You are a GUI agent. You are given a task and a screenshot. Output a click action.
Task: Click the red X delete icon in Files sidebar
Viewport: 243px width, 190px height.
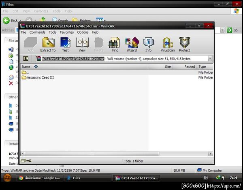click(x=11, y=83)
